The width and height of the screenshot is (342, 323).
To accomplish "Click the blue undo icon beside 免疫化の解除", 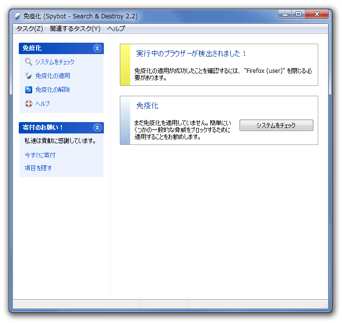I will click(x=29, y=90).
